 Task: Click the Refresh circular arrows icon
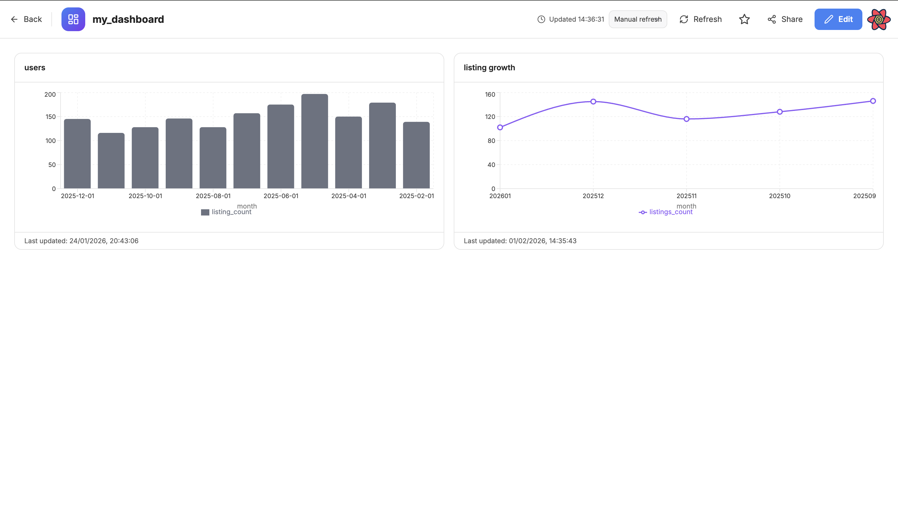pyautogui.click(x=683, y=19)
